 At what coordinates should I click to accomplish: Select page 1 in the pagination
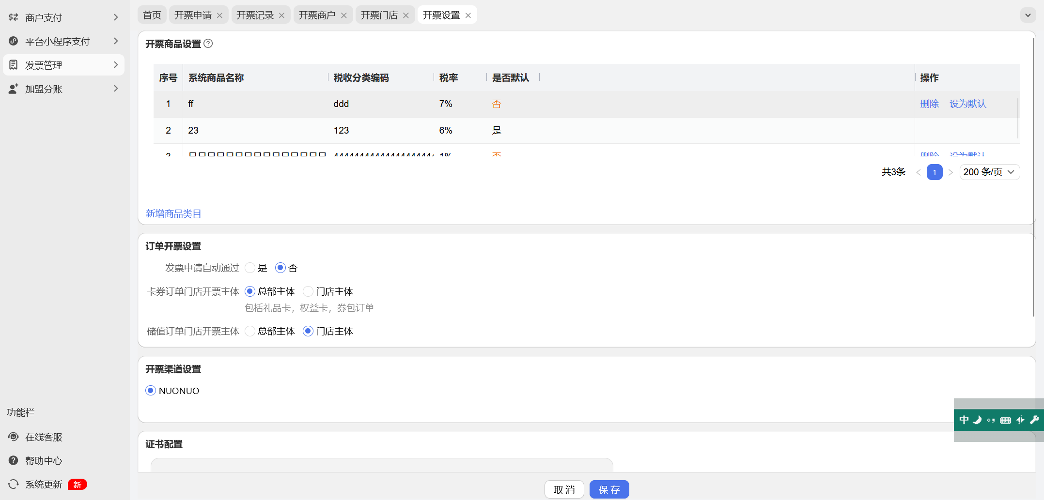pos(935,172)
